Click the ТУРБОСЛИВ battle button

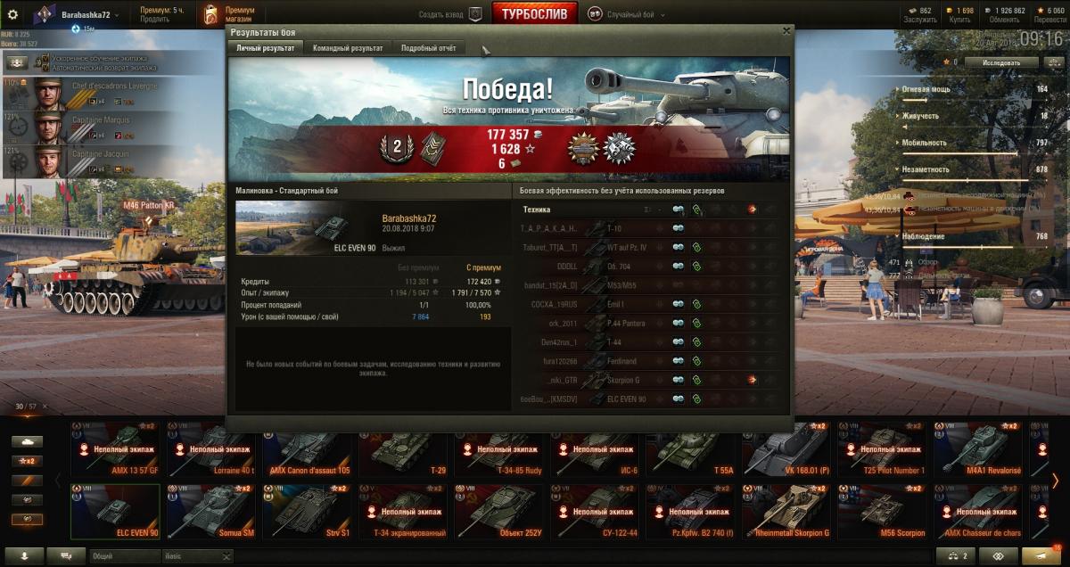(535, 14)
